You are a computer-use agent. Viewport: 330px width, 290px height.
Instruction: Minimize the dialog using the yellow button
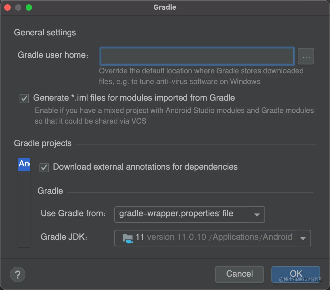point(18,7)
